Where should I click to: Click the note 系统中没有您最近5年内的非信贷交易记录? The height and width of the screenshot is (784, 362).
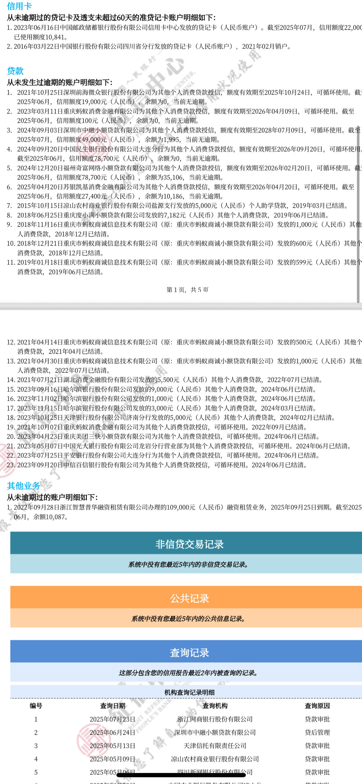click(189, 565)
